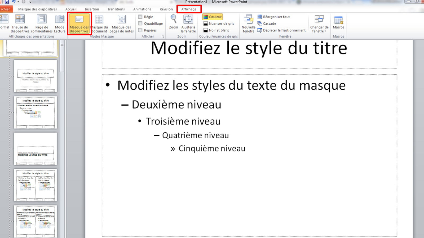Viewport: 424px width, 238px height.
Task: Select the MODIFIEZ LE STYLE DU TITRE section layout
Action: coord(36,149)
